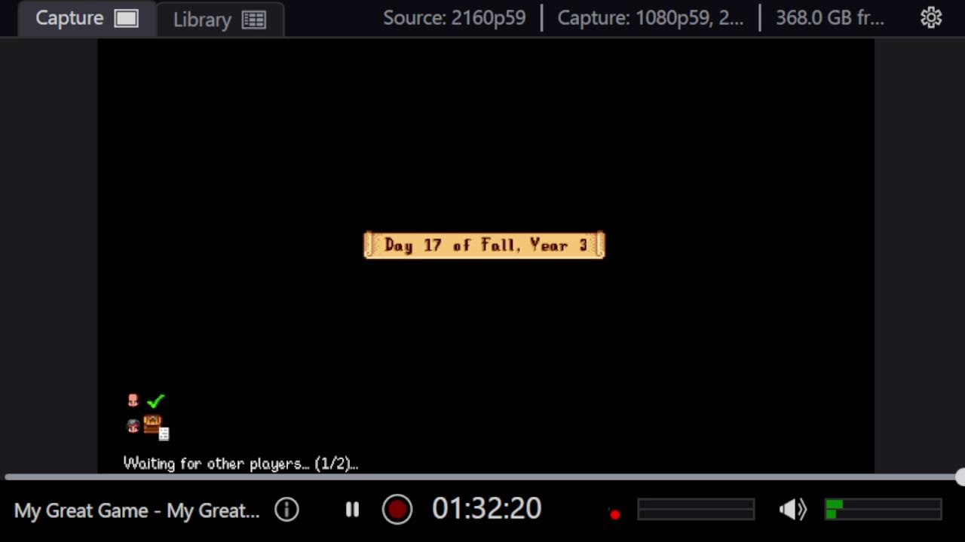Viewport: 965px width, 542px height.
Task: Switch to the Capture tab
Action: pos(87,19)
